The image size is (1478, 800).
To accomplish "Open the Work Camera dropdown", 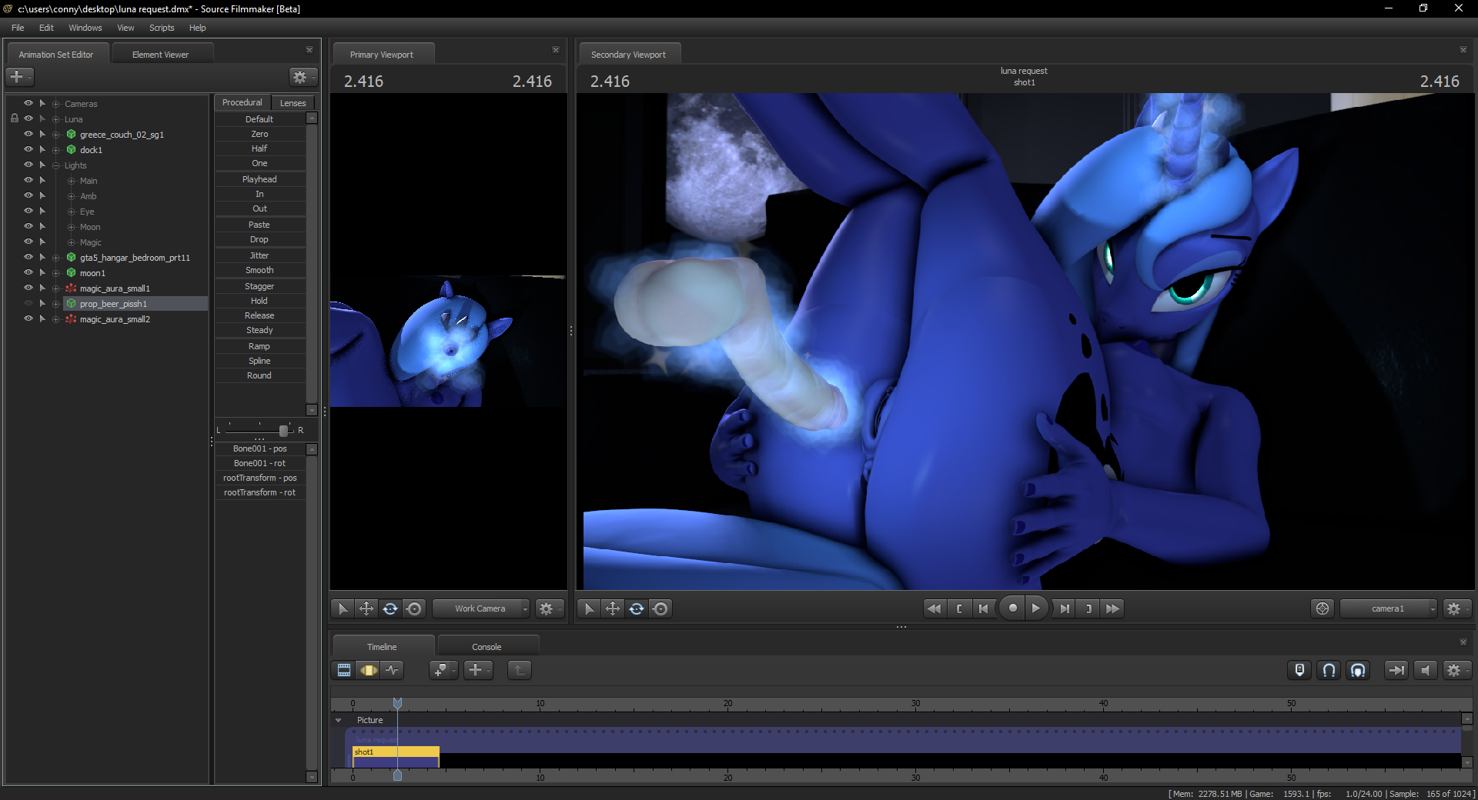I will coord(481,608).
